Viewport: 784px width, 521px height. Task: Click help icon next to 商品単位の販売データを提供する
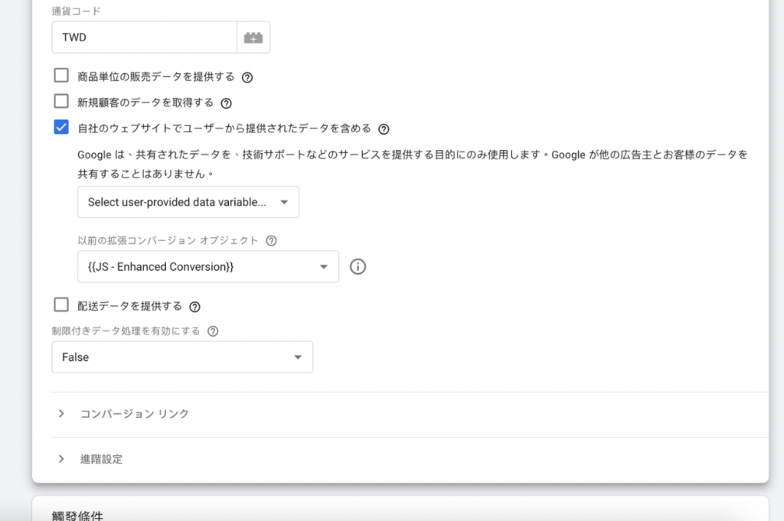(x=247, y=77)
